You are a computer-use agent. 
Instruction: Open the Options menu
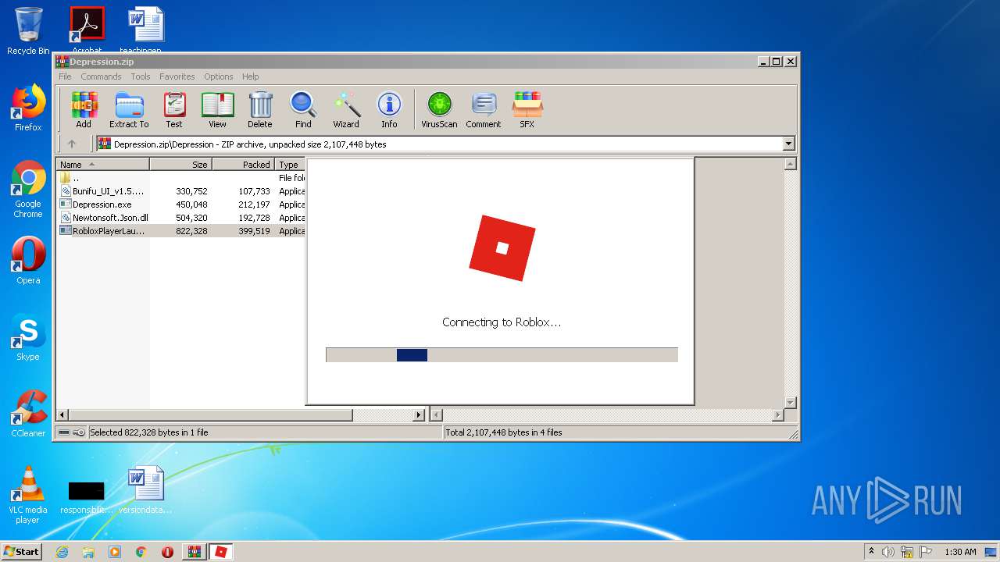[x=219, y=76]
